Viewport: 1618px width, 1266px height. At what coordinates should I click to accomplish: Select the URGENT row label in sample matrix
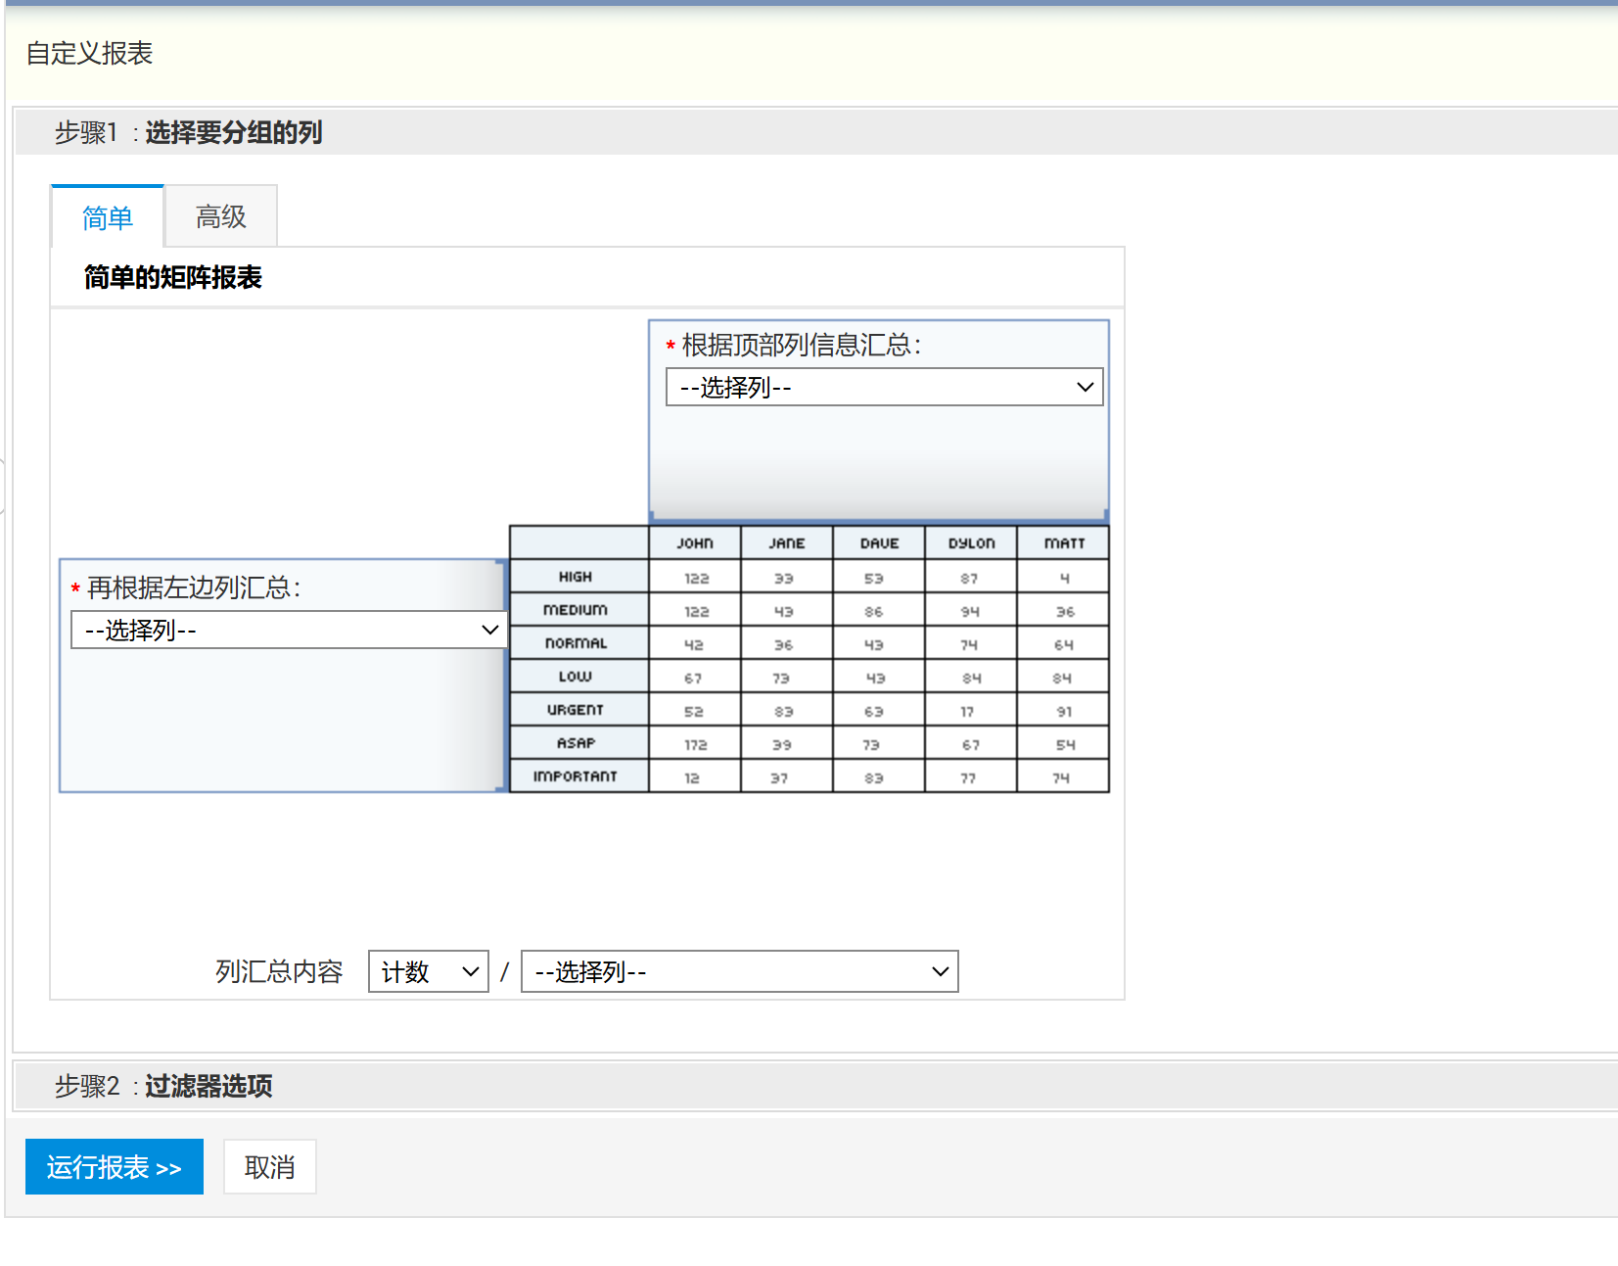[x=576, y=710]
